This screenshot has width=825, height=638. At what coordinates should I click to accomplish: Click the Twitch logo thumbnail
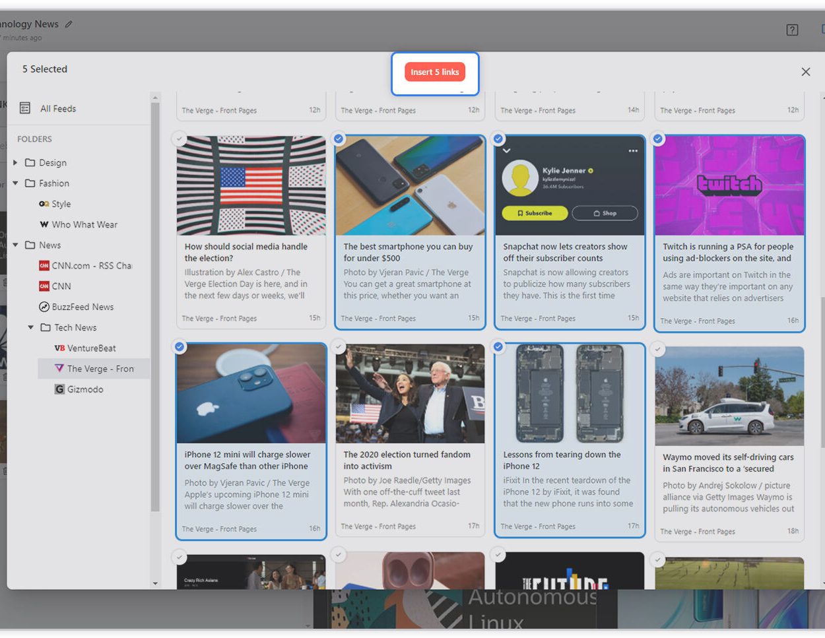pyautogui.click(x=729, y=185)
